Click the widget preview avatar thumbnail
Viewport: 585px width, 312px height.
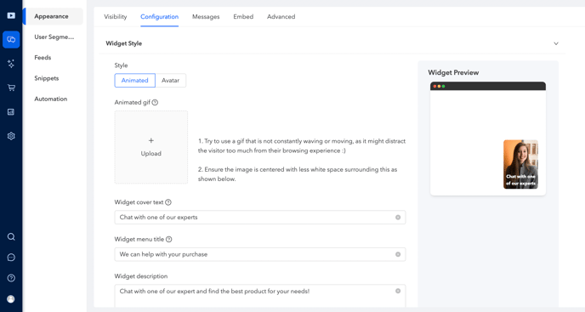pyautogui.click(x=520, y=164)
